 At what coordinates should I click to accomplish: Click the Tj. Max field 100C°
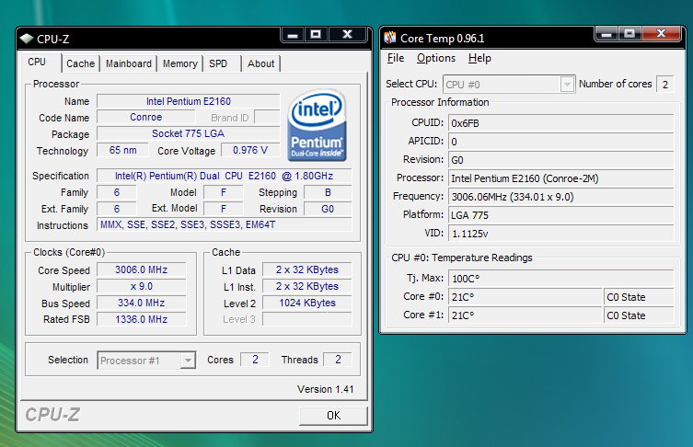pos(560,279)
